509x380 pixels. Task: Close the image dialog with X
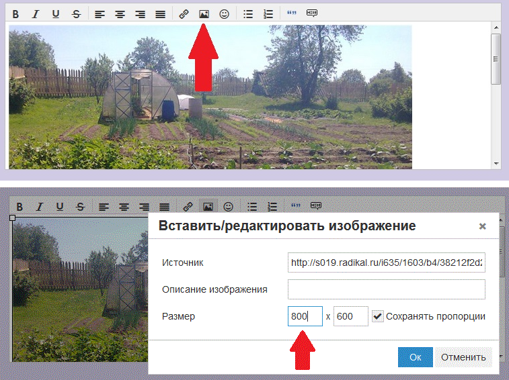tap(482, 226)
